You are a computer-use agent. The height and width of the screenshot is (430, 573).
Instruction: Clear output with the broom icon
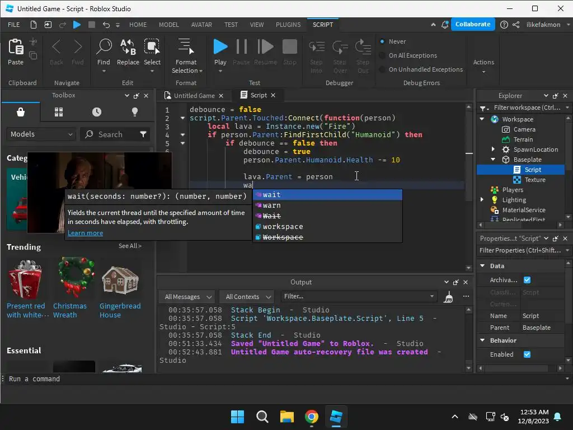[448, 297]
